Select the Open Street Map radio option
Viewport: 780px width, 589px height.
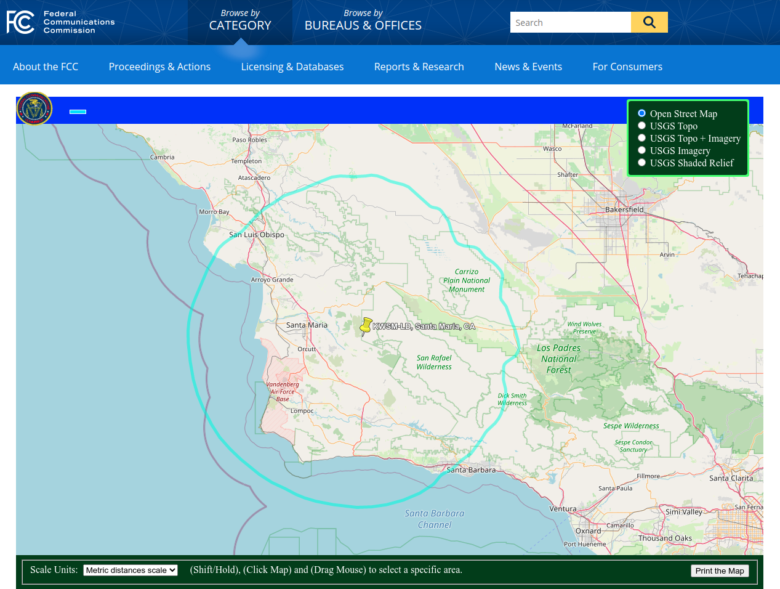[x=641, y=113]
